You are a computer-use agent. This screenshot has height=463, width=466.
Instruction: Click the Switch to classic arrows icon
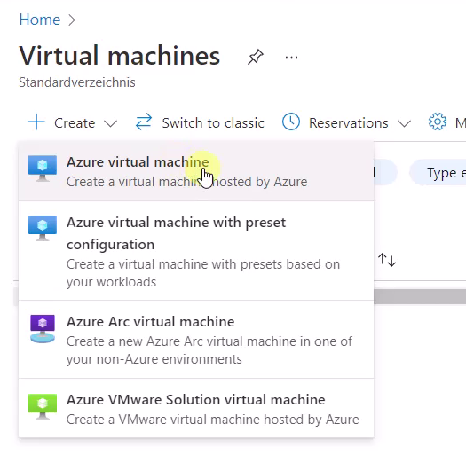(144, 122)
